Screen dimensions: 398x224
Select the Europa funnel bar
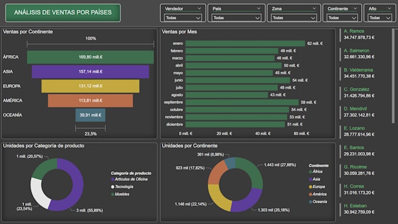click(90, 86)
